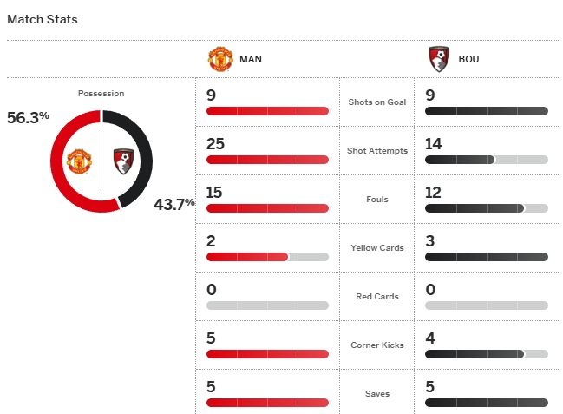Click the Shots on Goal label
This screenshot has height=414, width=563.
tap(377, 102)
